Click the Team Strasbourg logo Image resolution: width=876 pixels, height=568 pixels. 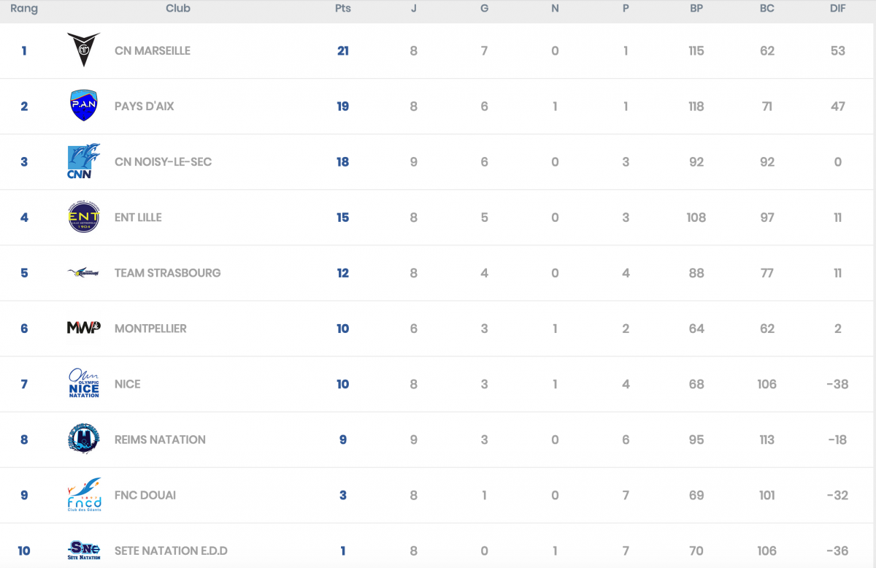pyautogui.click(x=83, y=272)
